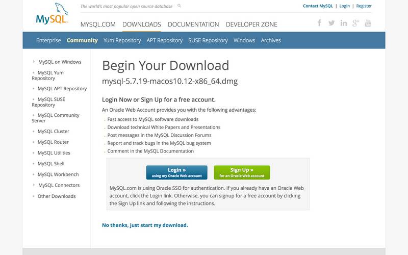The height and width of the screenshot is (255, 408).
Task: Open the Yum Repository tab
Action: [122, 40]
